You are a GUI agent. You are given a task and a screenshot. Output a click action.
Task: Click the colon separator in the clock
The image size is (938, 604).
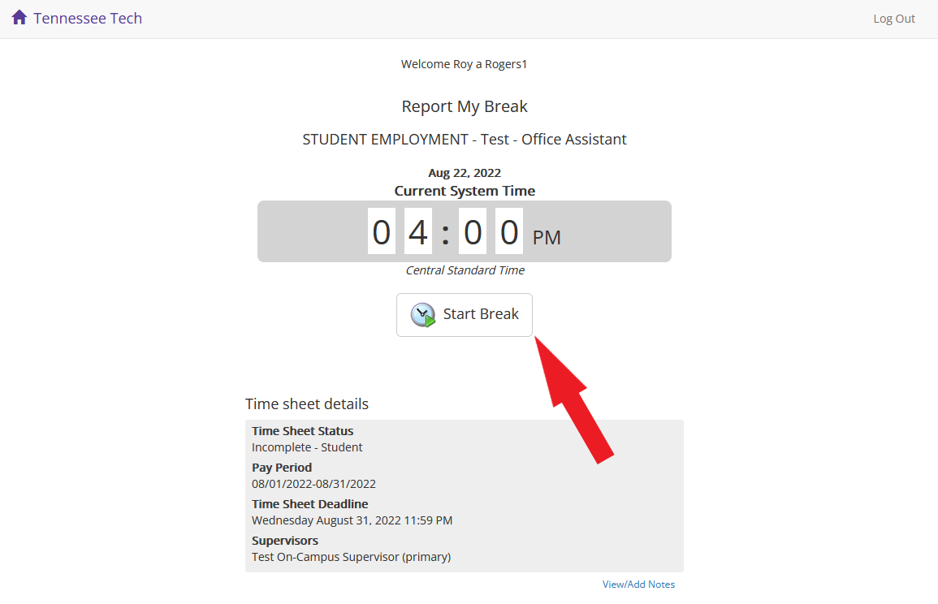tap(445, 233)
